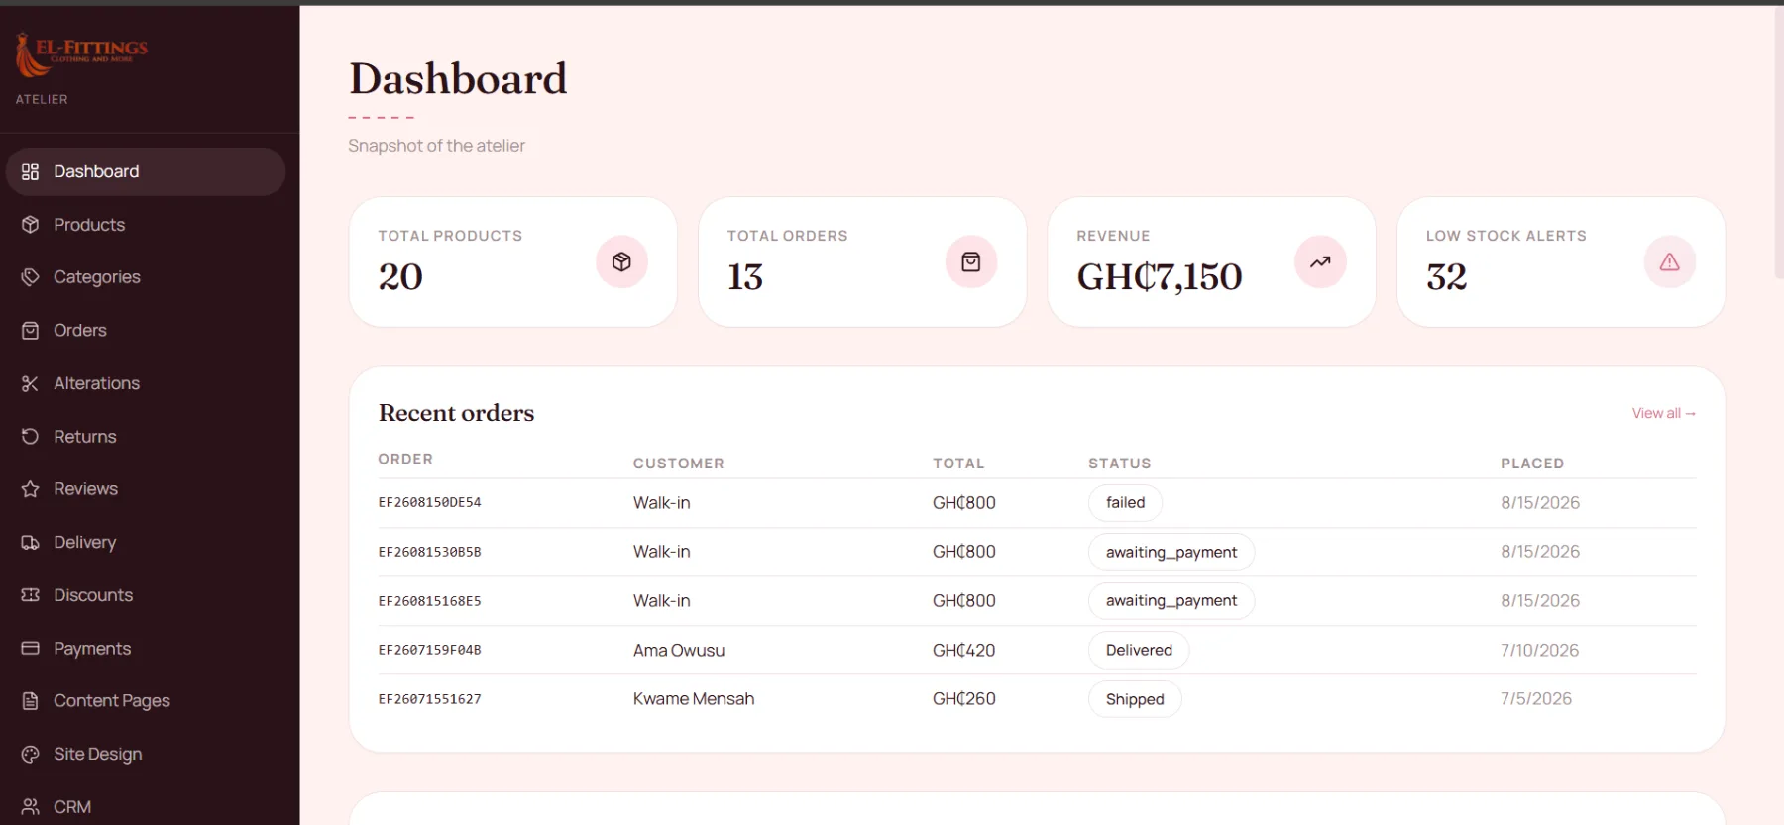Navigate to the Orders page

146,331
